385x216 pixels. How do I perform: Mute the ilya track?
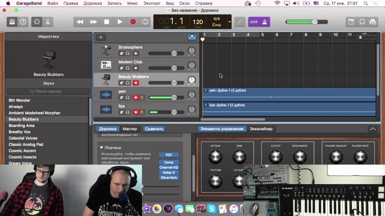[122, 112]
